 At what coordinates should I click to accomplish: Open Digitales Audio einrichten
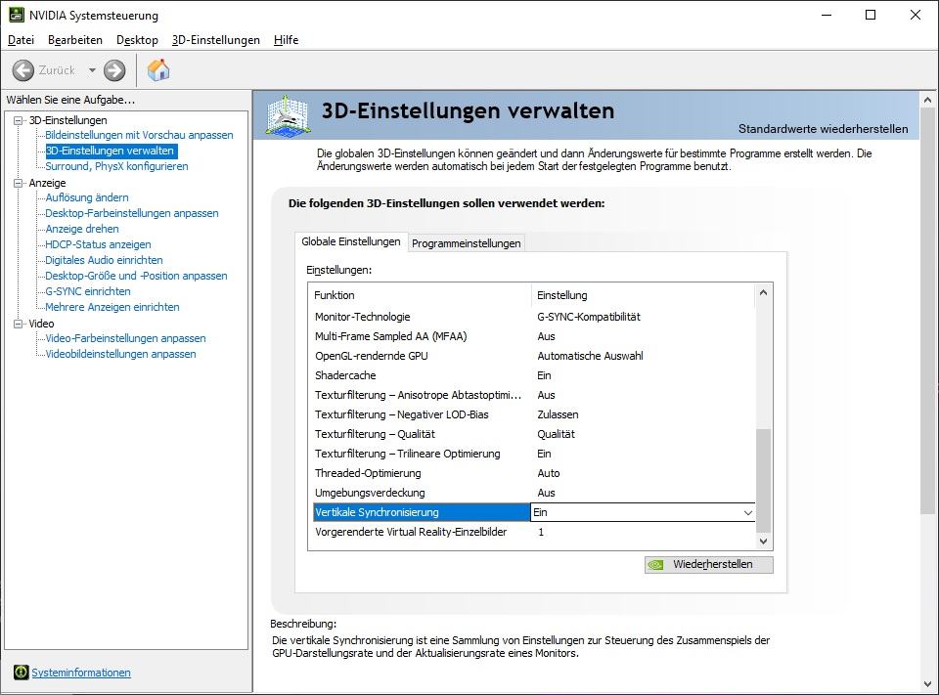pos(105,260)
